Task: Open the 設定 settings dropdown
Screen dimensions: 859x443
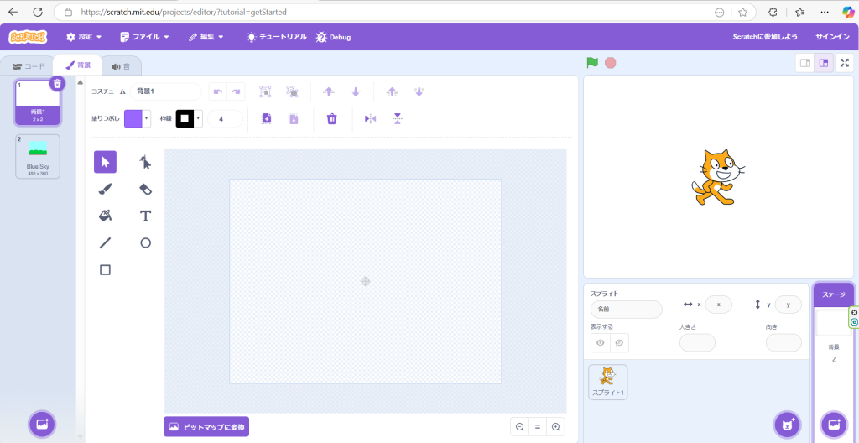Action: coord(84,37)
